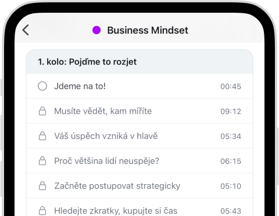This screenshot has width=279, height=216.
Task: Click the lock icon for 'Musíte vědět, kam míříte'
Action: pos(42,111)
